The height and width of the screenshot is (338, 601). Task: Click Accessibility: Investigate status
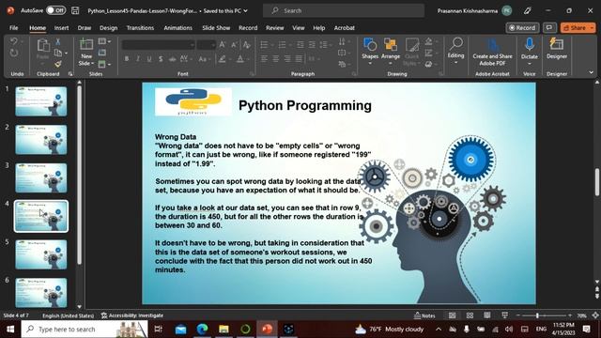tap(132, 315)
